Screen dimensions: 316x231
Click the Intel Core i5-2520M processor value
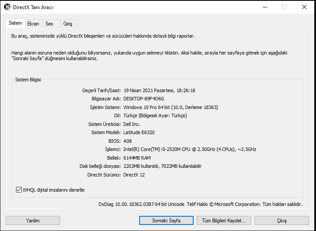point(190,150)
